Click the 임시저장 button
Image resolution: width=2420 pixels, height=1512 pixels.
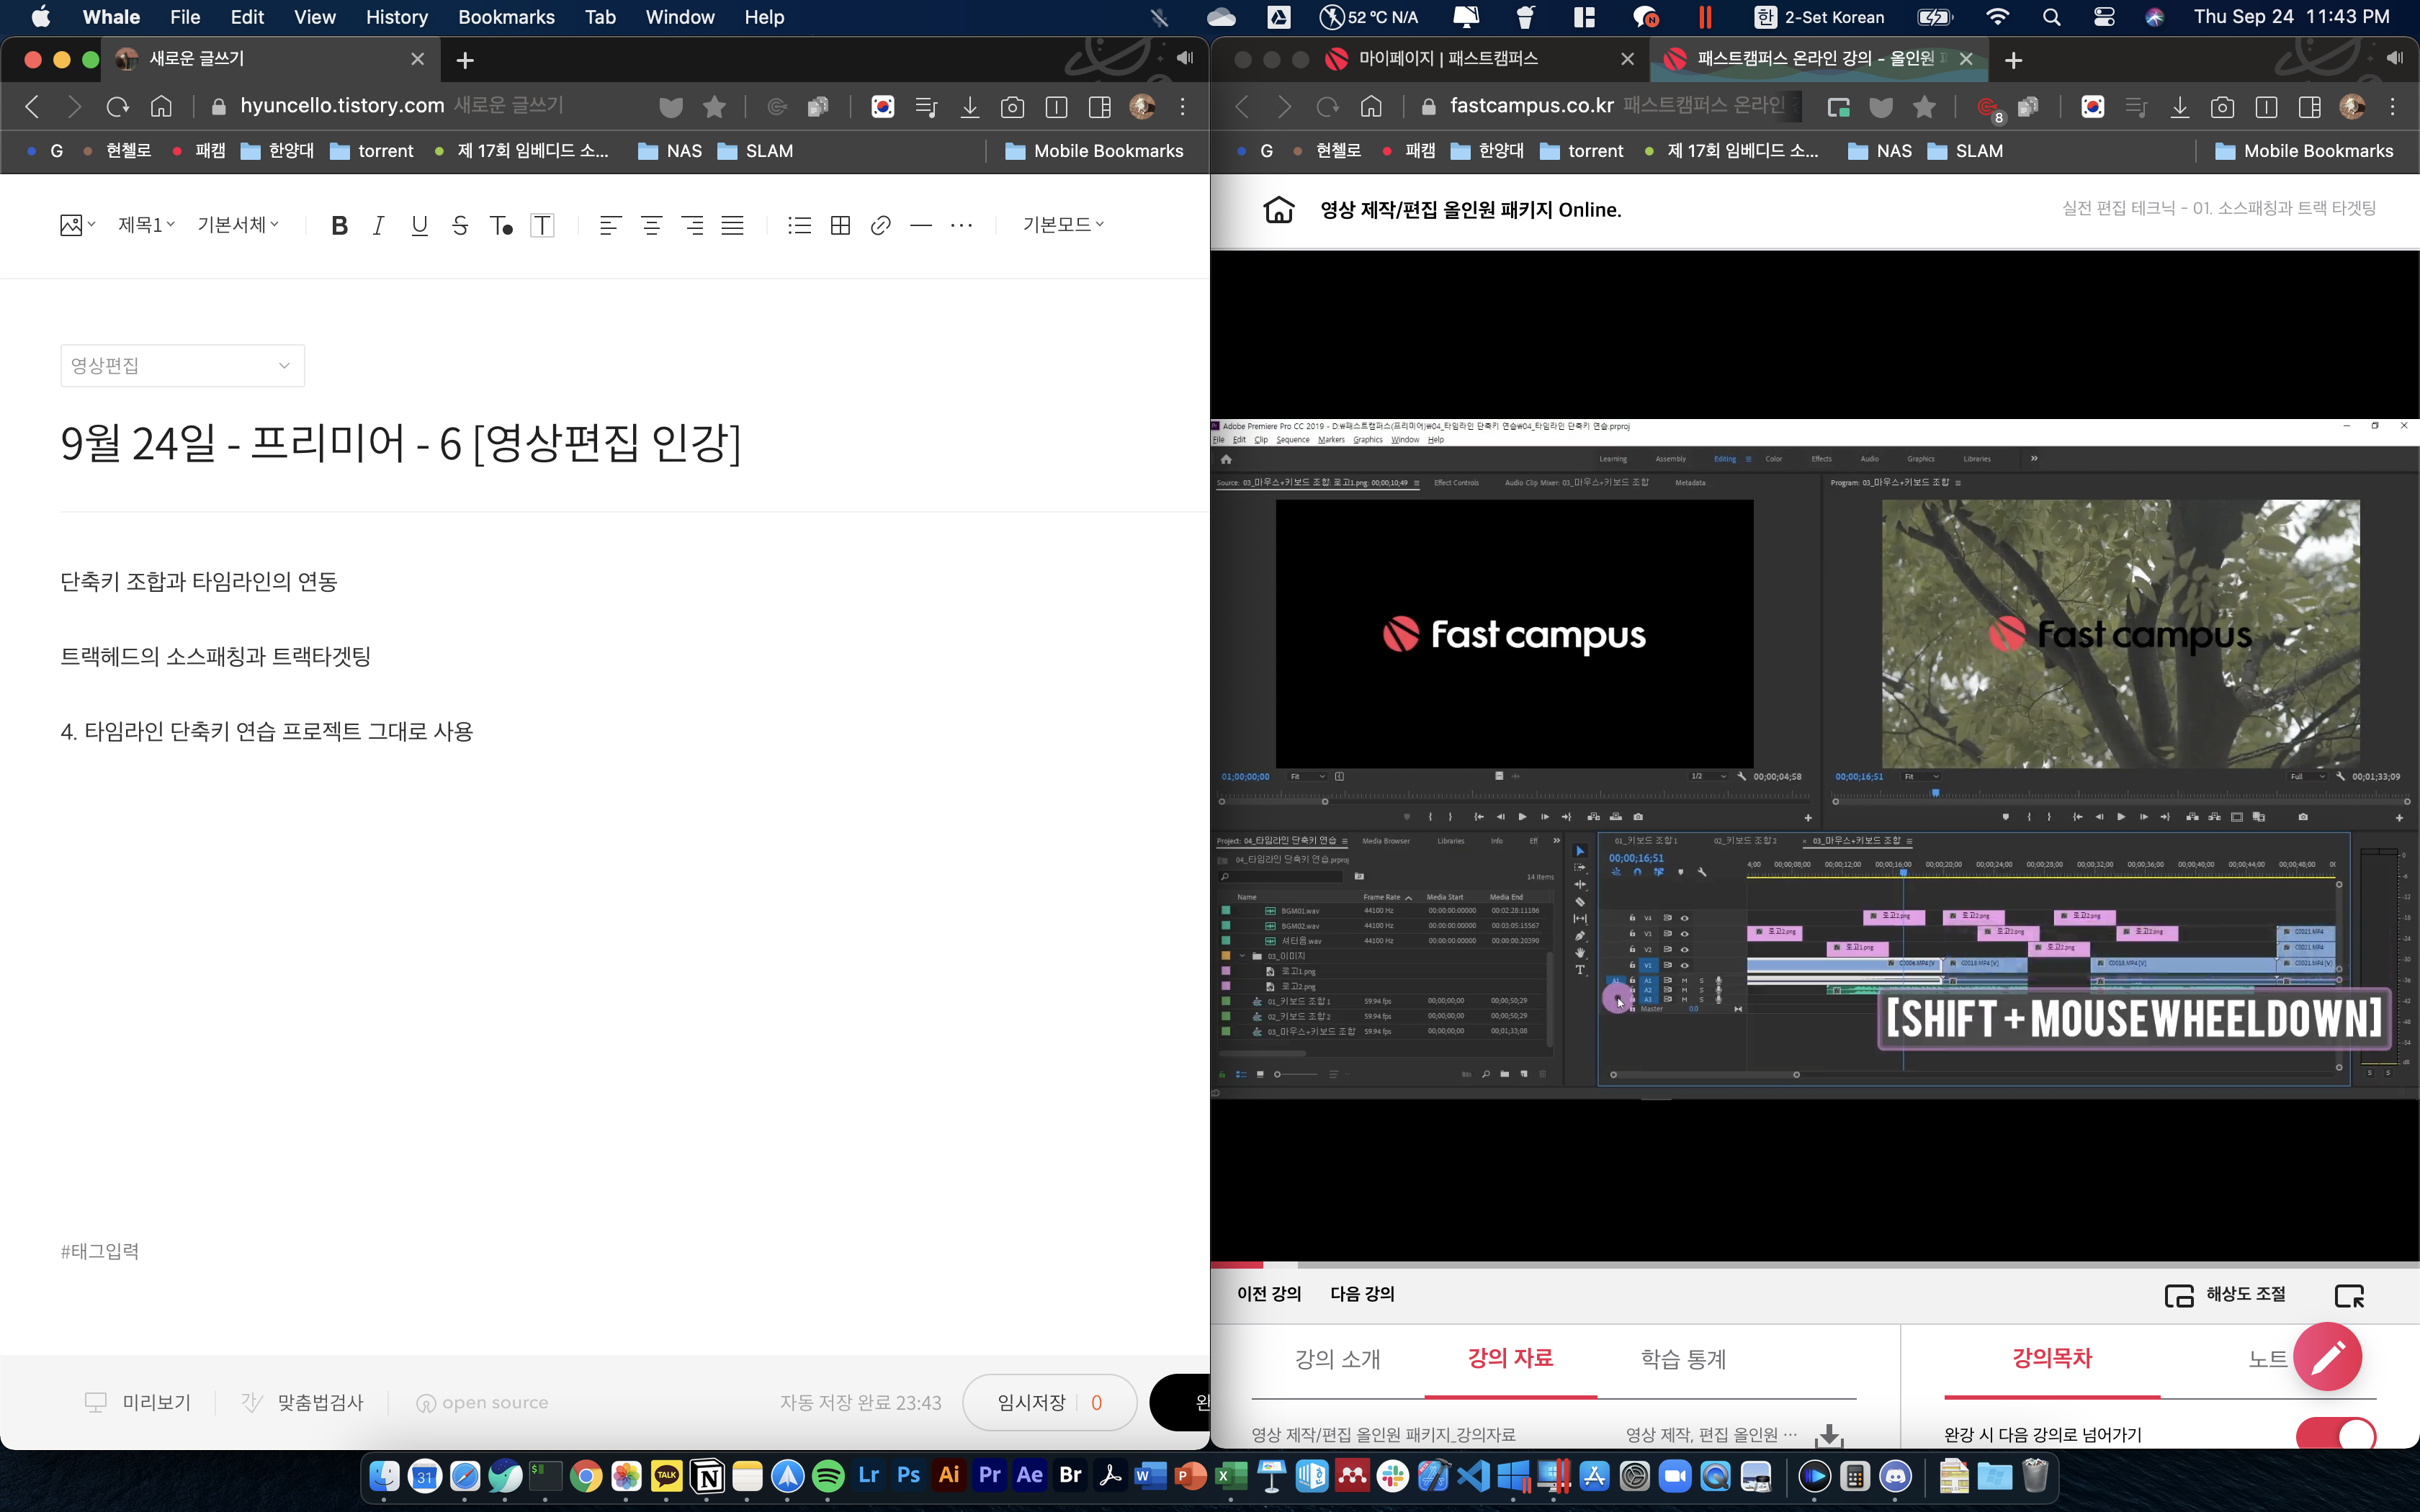point(1048,1402)
